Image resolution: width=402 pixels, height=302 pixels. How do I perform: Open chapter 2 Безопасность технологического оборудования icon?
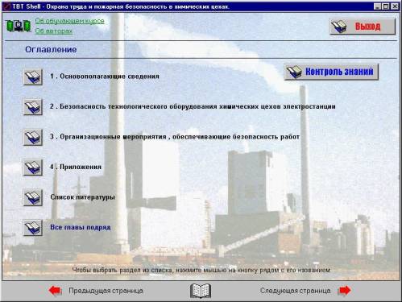[x=33, y=107]
